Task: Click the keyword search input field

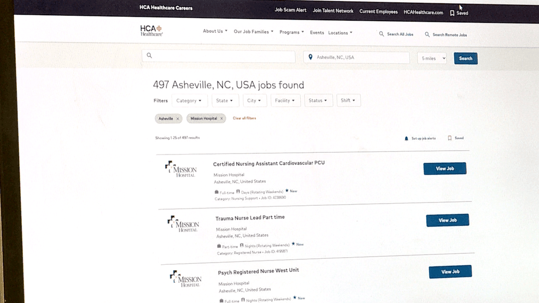Action: point(219,56)
